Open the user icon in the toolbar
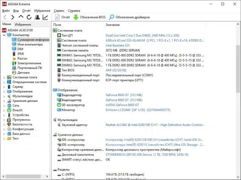Viewport: 241px width, 180px height. pos(37,17)
